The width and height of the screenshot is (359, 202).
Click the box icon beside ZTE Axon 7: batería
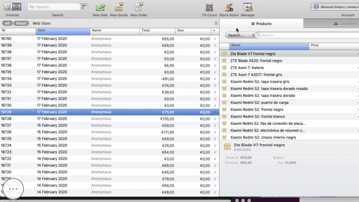point(224,68)
